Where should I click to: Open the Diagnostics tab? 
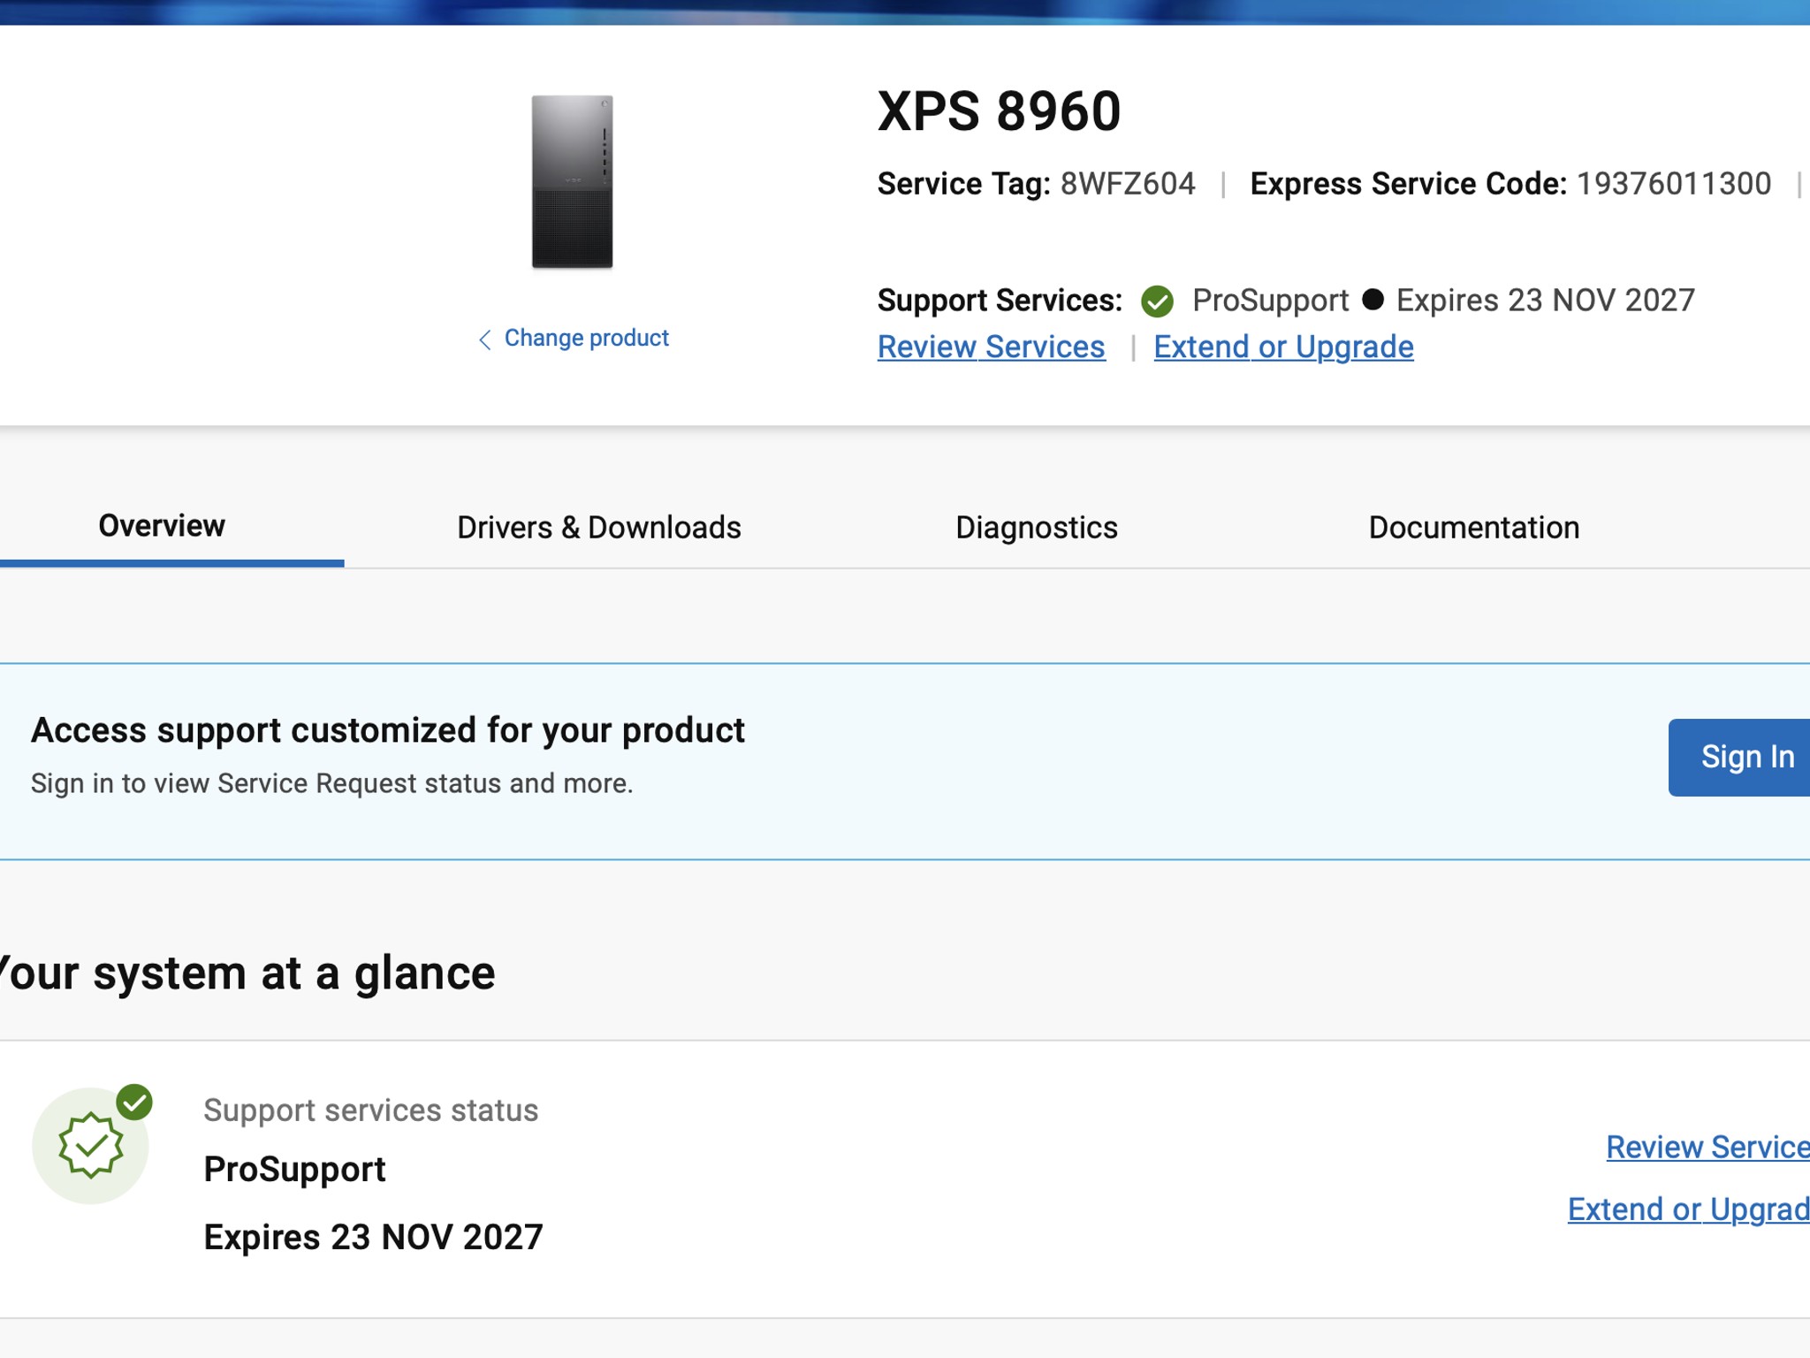point(1037,528)
